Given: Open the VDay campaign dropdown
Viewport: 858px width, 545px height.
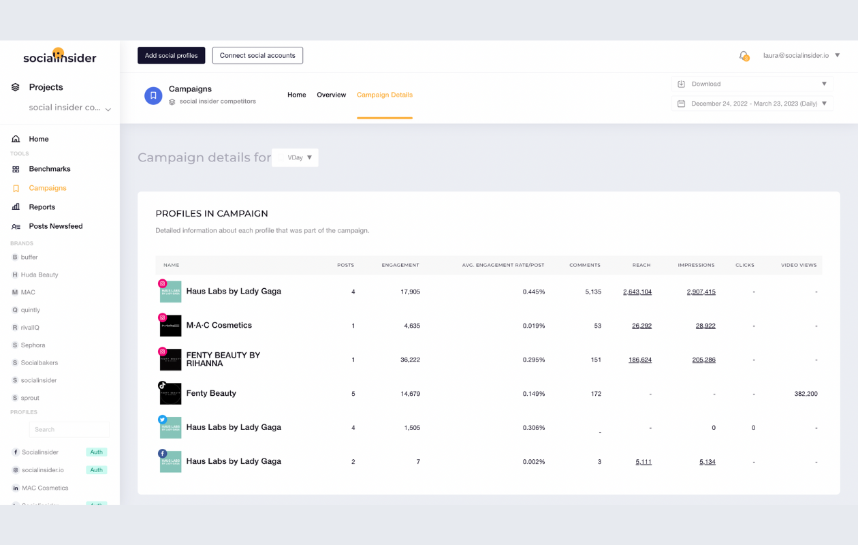Looking at the screenshot, I should 295,157.
